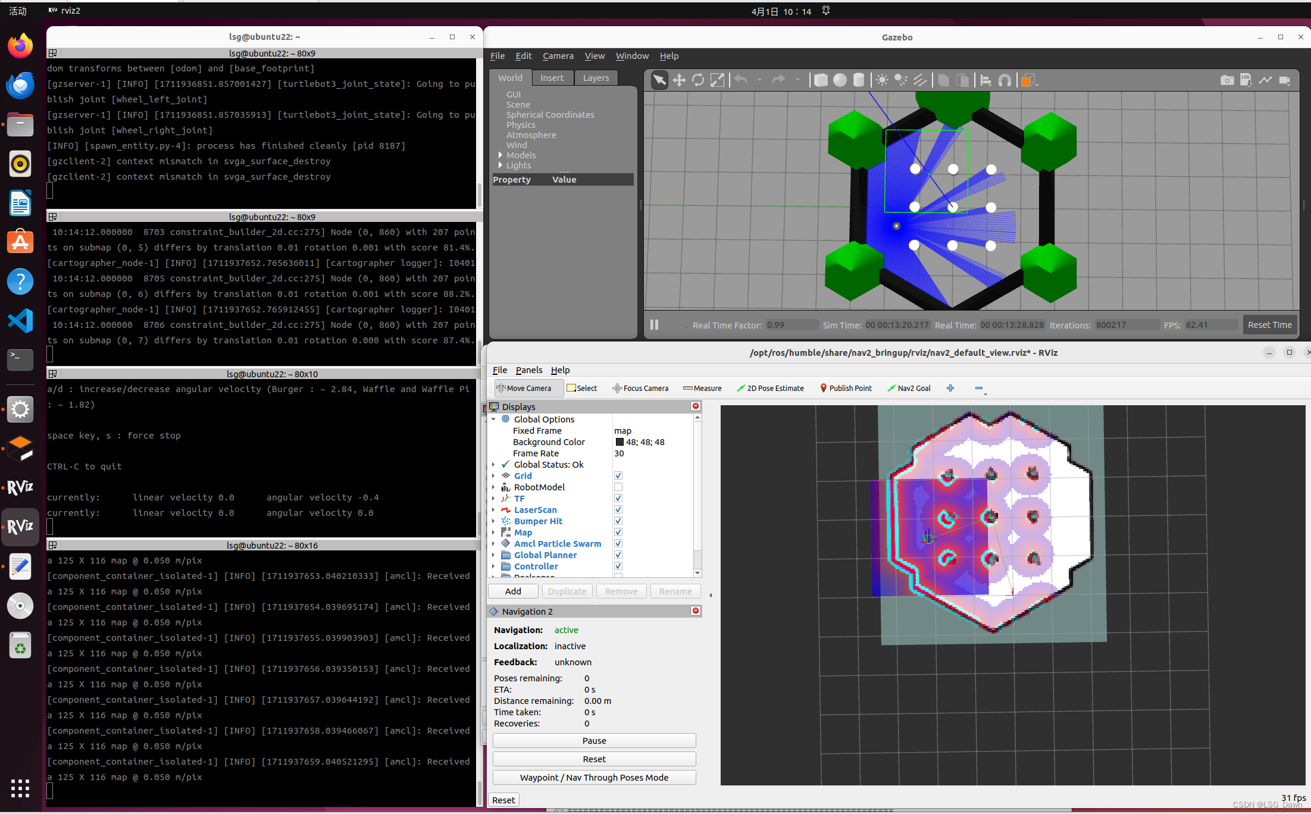The width and height of the screenshot is (1311, 814).
Task: Select the Measure tool in RViz
Action: pyautogui.click(x=702, y=388)
